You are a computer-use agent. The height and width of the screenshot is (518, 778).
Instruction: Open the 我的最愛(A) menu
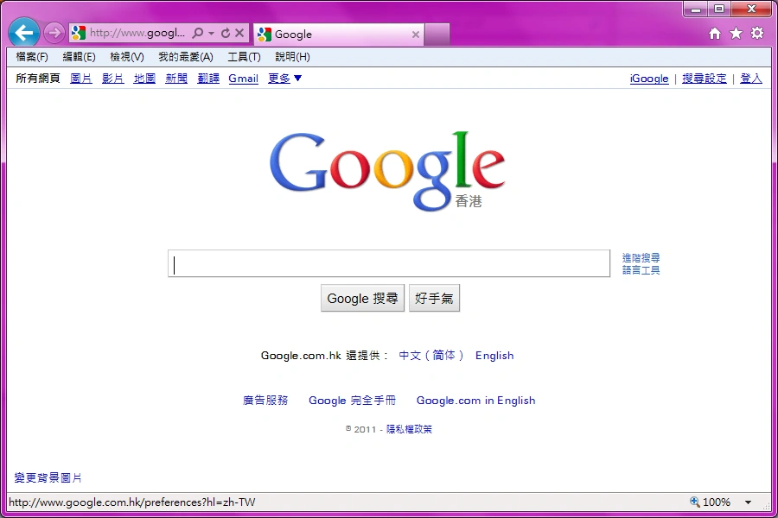click(x=186, y=57)
